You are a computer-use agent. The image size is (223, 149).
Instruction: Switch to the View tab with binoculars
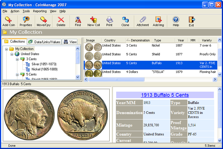tap(70, 42)
